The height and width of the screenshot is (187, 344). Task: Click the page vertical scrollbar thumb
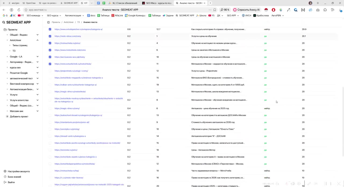pos(343,121)
